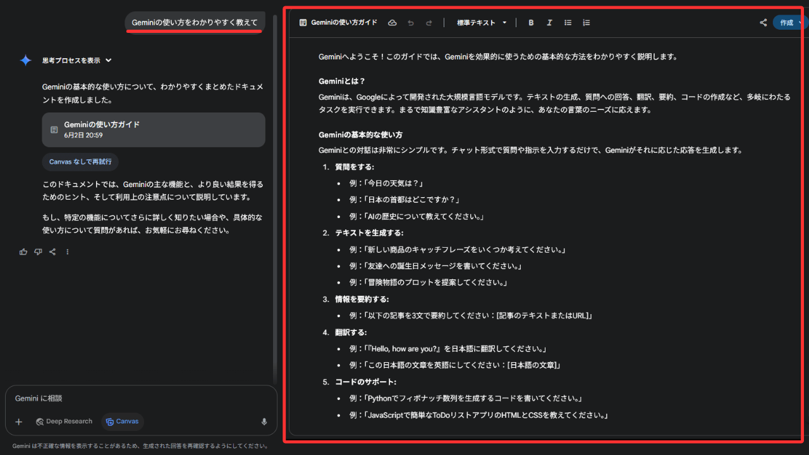Click the plus add-file icon
Image resolution: width=809 pixels, height=455 pixels.
[19, 422]
